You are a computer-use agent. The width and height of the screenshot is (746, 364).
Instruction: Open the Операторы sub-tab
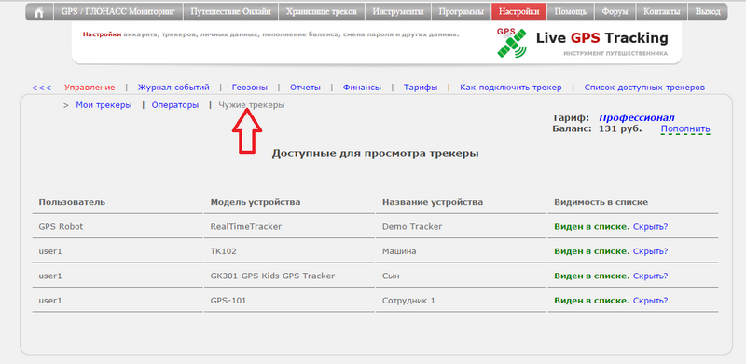click(x=175, y=105)
